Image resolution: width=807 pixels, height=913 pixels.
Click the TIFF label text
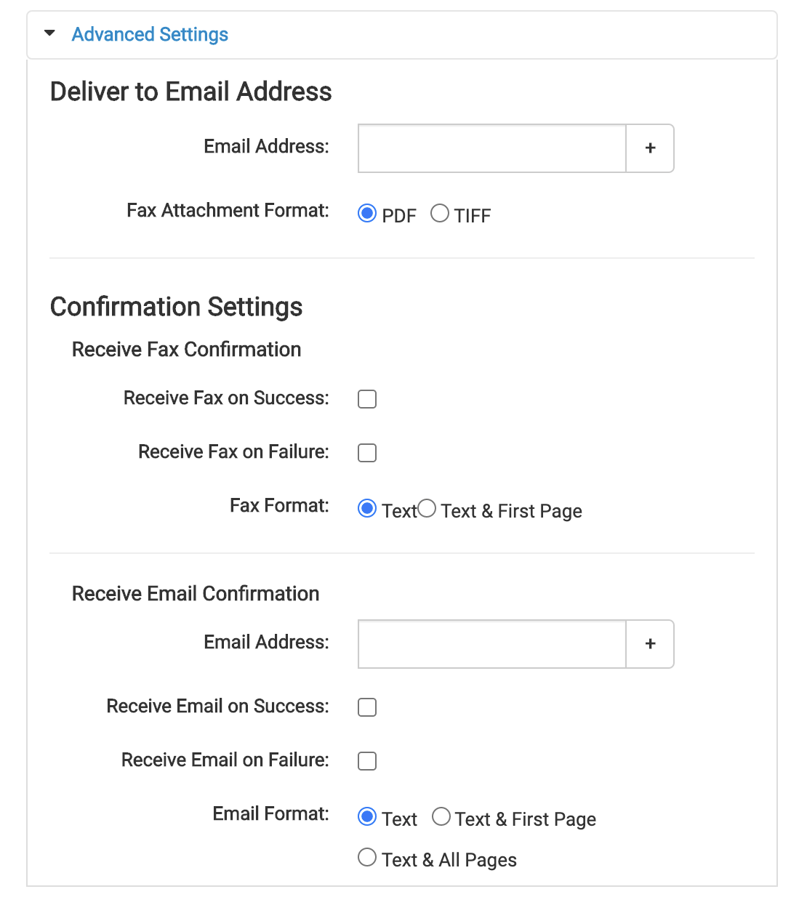coord(473,216)
